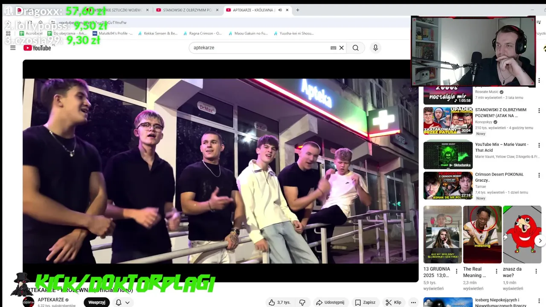This screenshot has width=546, height=307.
Task: Click the Zapisz save button
Action: 365,302
